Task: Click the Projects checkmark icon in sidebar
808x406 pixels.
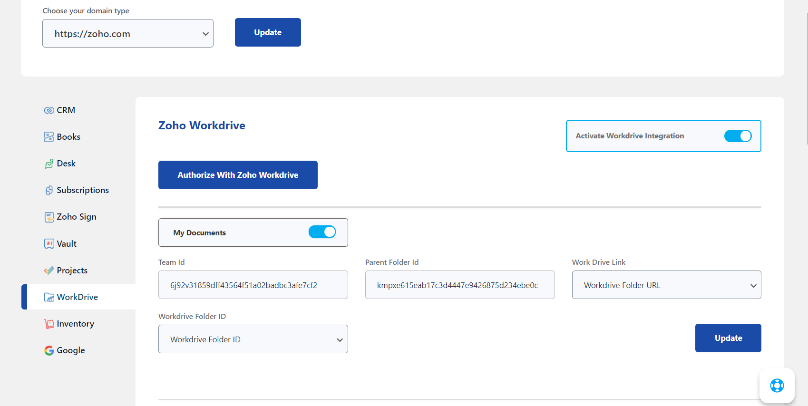Action: click(x=49, y=271)
